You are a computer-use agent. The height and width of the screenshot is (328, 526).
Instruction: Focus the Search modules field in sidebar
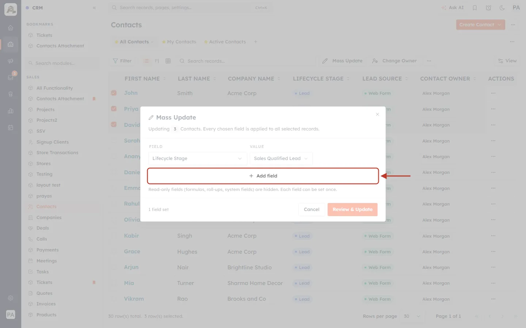click(63, 63)
